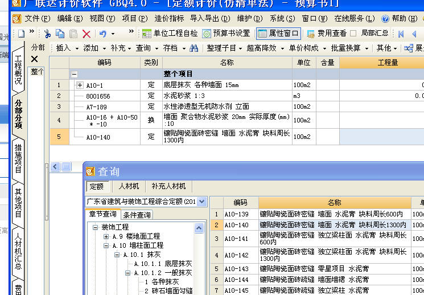This screenshot has height=295, width=424.
Task: Click 单位工程自检 toolbar button
Action: [x=170, y=33]
